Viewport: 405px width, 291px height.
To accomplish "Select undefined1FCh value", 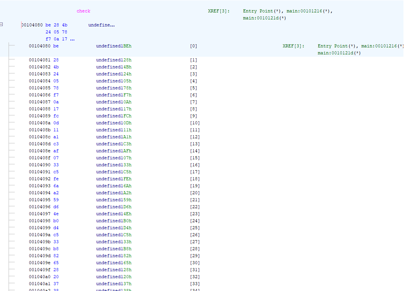I will tap(114, 116).
